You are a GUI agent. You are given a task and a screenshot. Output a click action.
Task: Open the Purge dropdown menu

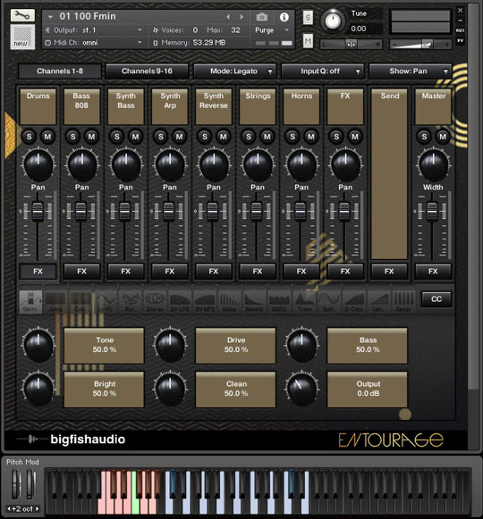pos(272,30)
